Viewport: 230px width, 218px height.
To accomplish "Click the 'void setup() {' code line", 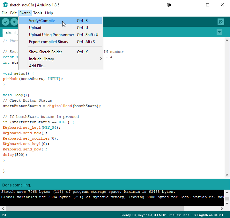I will (x=18, y=73).
